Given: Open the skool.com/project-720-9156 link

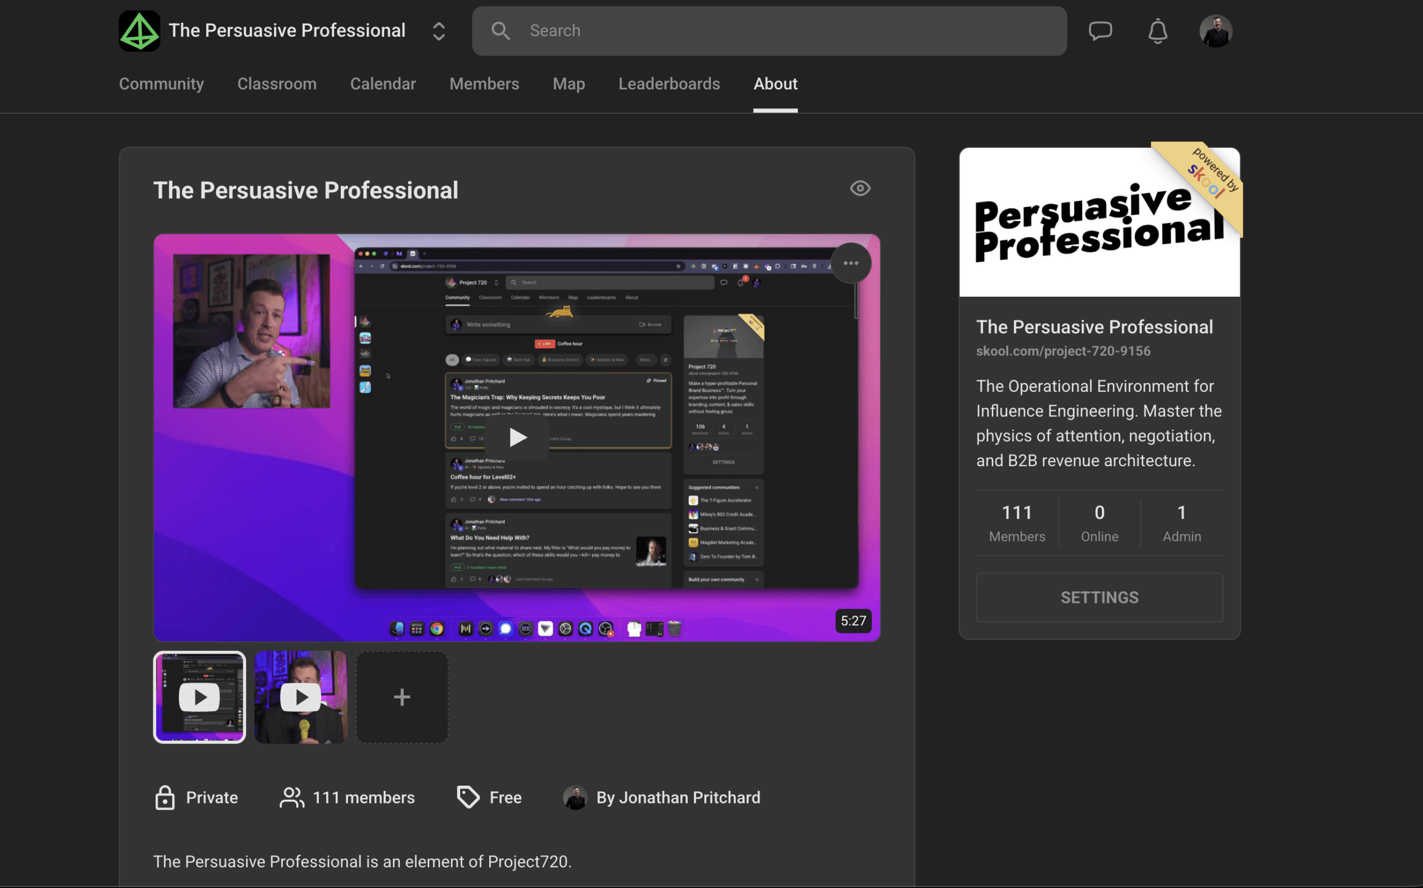Looking at the screenshot, I should tap(1063, 351).
